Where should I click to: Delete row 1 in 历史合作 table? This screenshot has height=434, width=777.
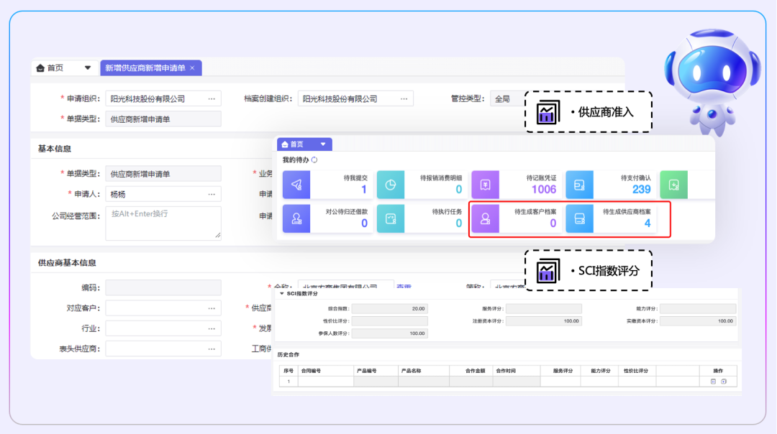pos(713,382)
